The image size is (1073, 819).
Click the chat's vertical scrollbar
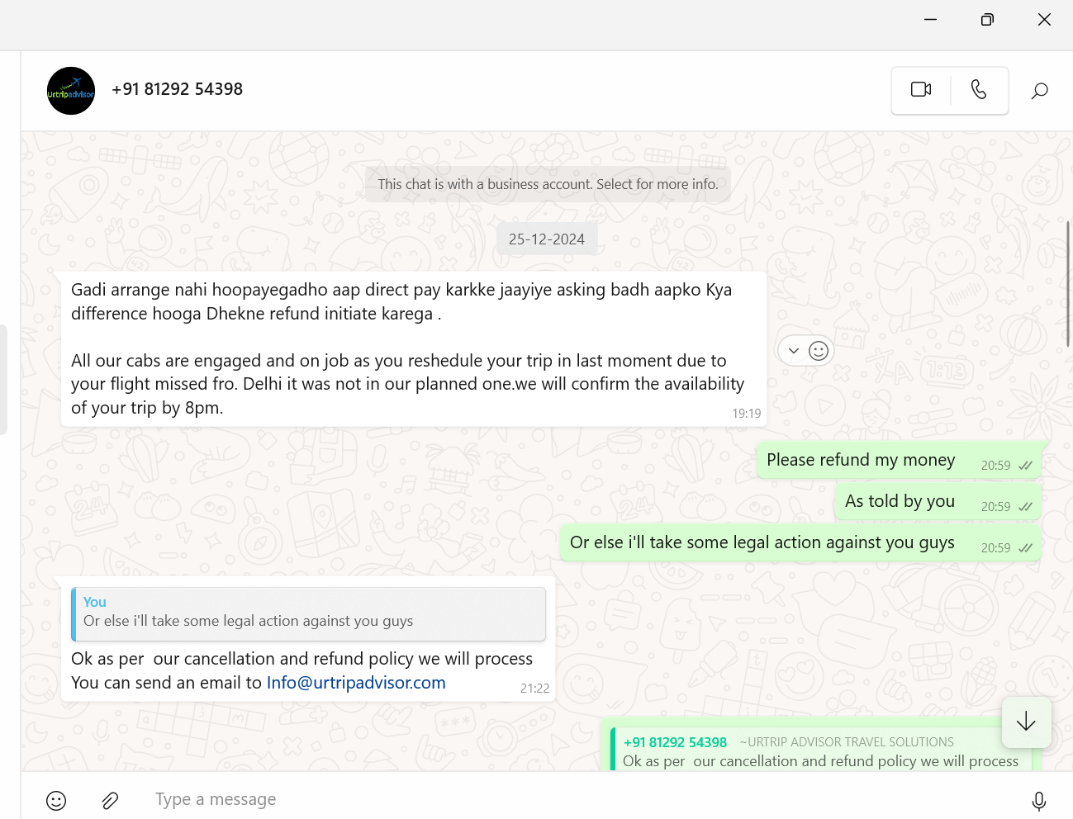pos(1068,285)
